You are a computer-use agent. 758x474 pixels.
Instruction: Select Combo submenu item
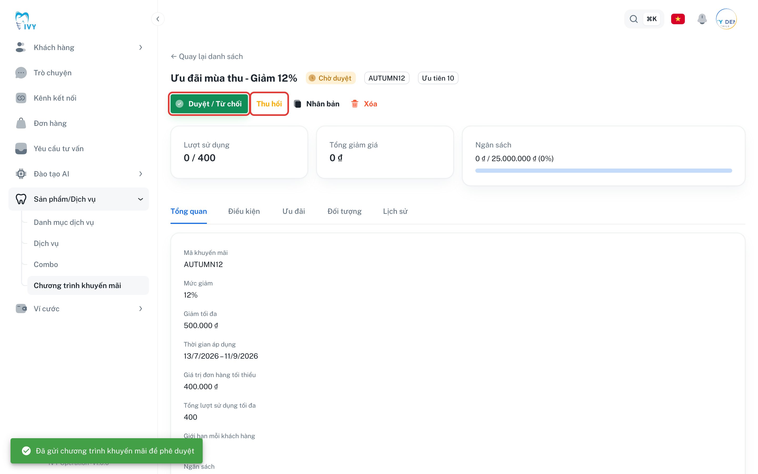click(x=88, y=264)
